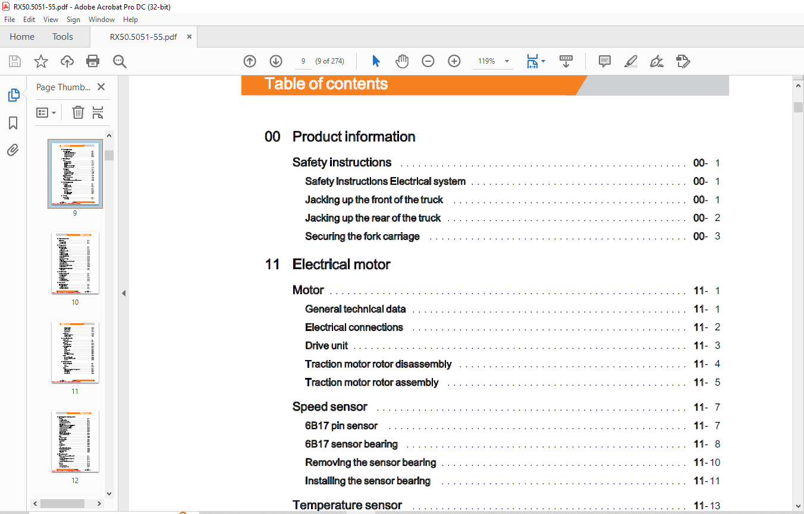This screenshot has height=514, width=804.
Task: Open the Bookmarks sidebar icon
Action: pyautogui.click(x=13, y=123)
